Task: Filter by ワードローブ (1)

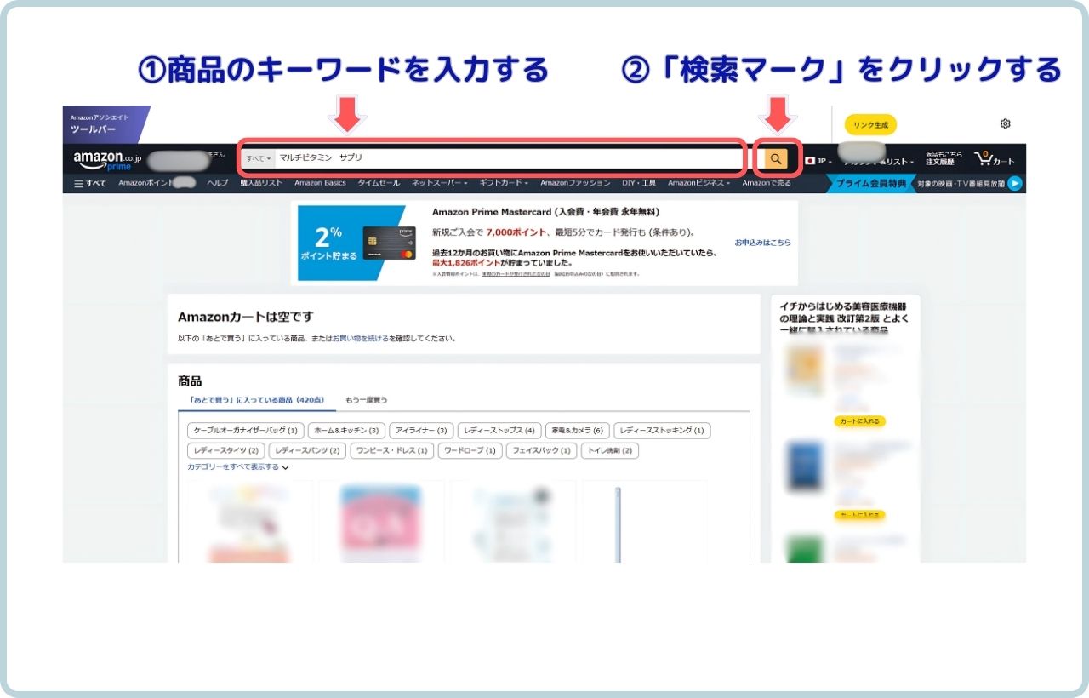Action: point(470,450)
